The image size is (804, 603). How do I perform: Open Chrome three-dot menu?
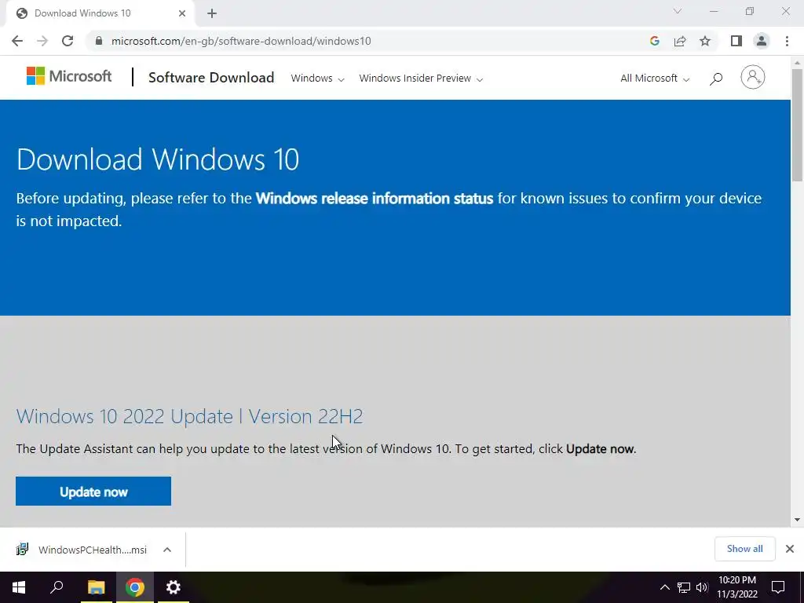click(x=787, y=41)
